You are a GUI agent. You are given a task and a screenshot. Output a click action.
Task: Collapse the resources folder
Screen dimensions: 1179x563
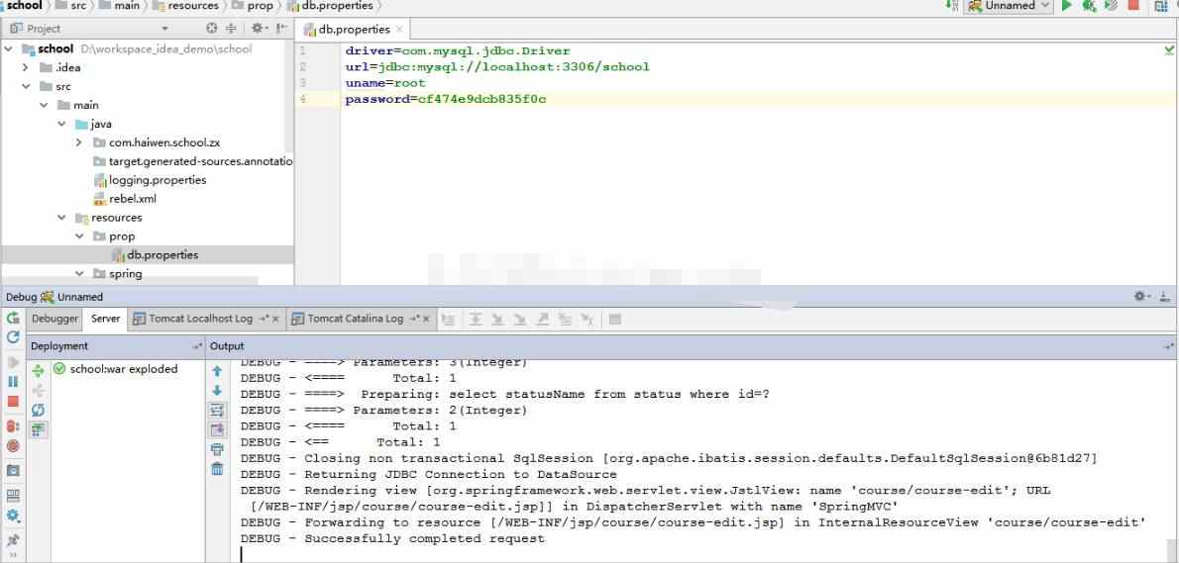pyautogui.click(x=61, y=218)
